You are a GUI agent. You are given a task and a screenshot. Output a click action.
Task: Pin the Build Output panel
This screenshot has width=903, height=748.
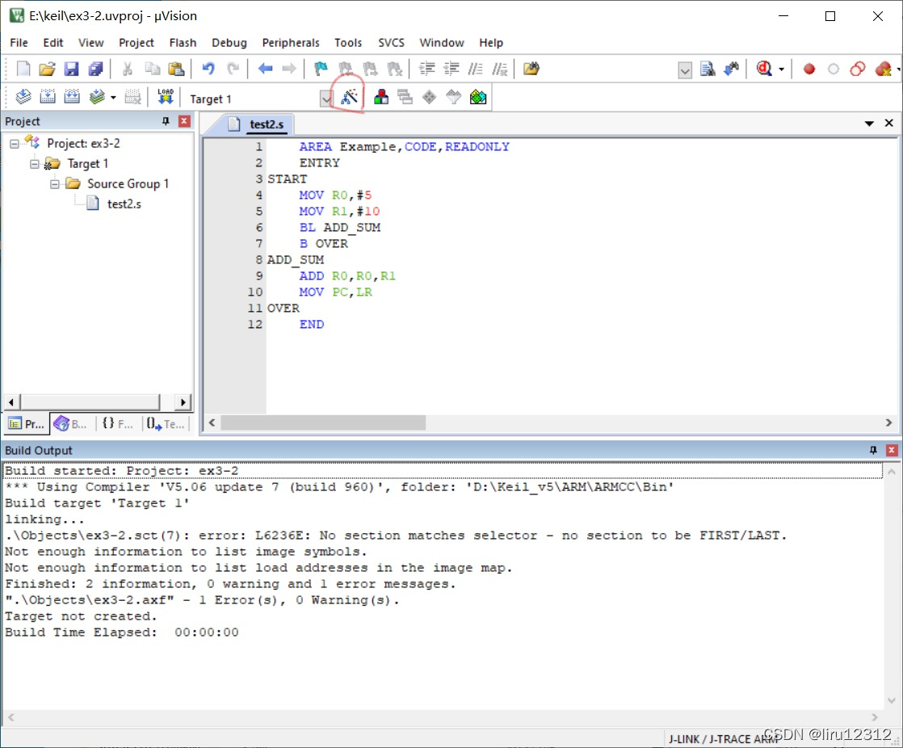tap(873, 450)
